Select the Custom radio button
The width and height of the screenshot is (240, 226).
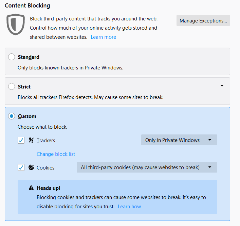coord(12,116)
